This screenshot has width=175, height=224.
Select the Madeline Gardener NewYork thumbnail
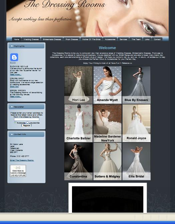point(107,123)
